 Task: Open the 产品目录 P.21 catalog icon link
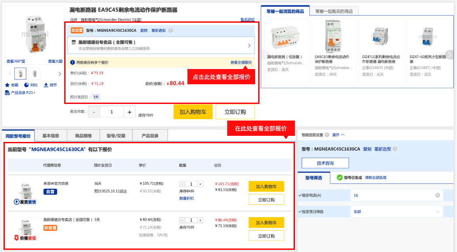(x=7, y=93)
